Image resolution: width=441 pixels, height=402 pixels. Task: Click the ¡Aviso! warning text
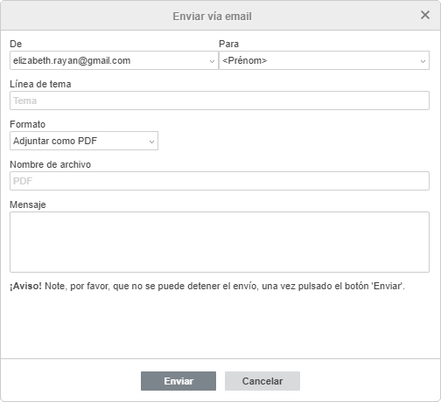(26, 286)
